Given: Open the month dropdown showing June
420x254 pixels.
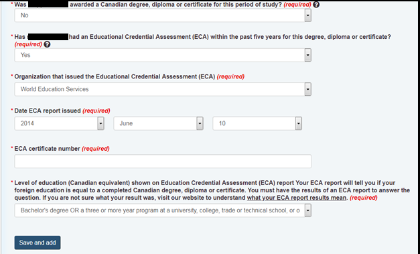Looking at the screenshot, I should click(x=158, y=123).
